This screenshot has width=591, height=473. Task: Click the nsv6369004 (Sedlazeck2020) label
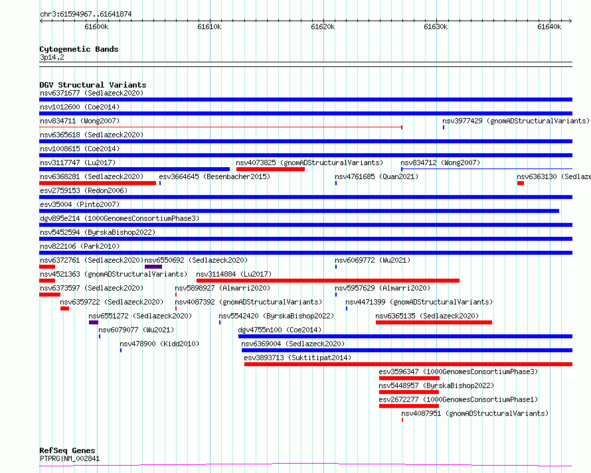(x=293, y=344)
